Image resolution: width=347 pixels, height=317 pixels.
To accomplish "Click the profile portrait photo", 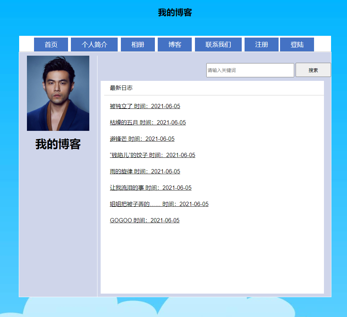I will tap(58, 93).
